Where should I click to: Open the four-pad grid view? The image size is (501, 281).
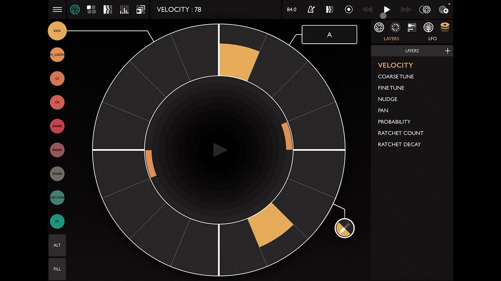tap(91, 9)
